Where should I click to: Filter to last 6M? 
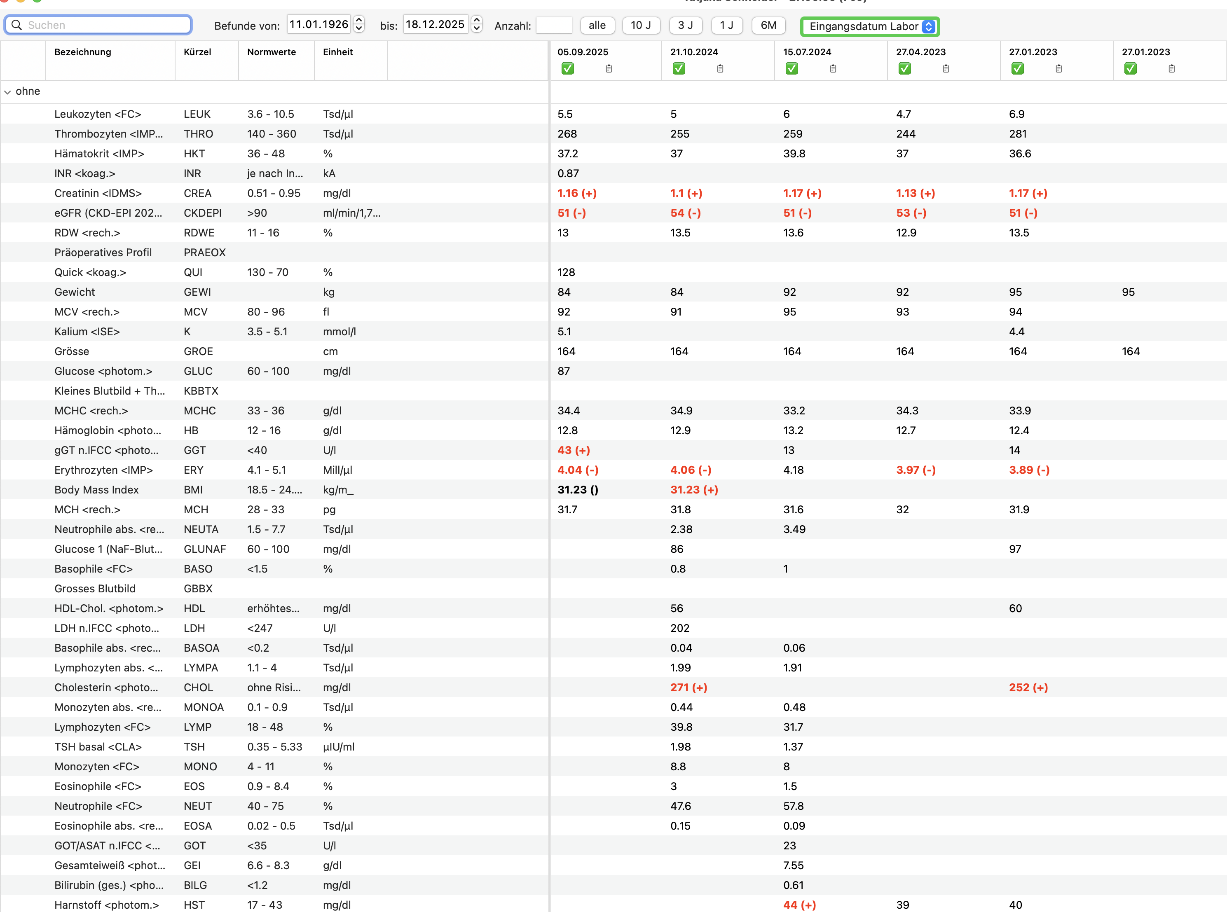[769, 26]
